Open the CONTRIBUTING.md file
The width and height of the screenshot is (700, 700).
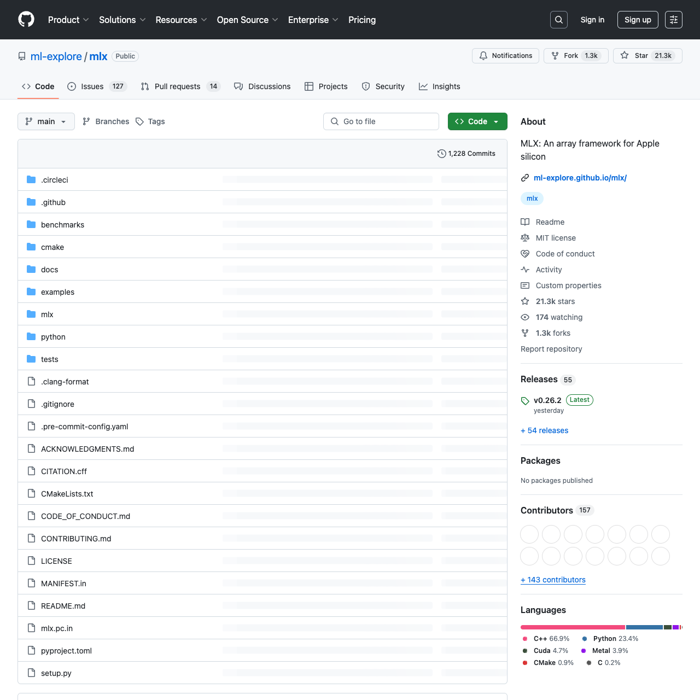[x=76, y=539]
